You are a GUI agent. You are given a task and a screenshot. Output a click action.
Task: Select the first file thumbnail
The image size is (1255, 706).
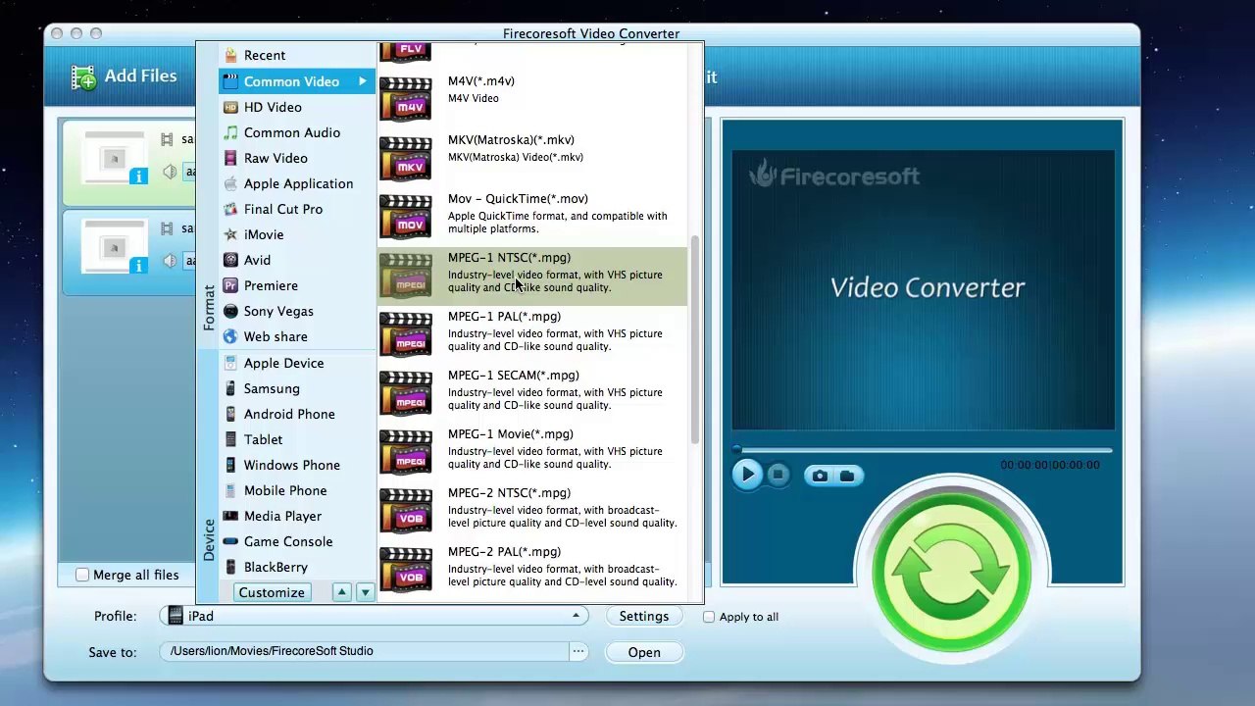115,158
